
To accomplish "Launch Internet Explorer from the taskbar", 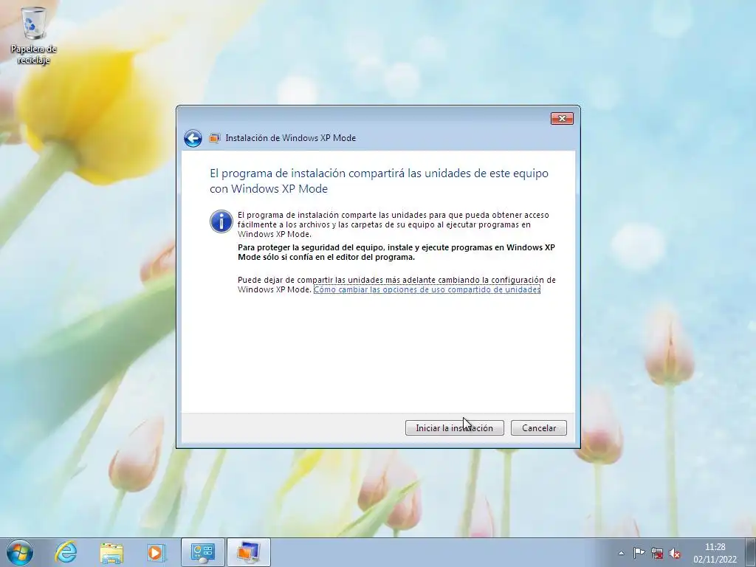I will click(66, 552).
